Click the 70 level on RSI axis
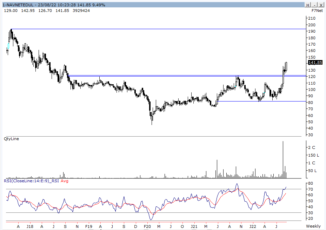This screenshot has height=230, width=326. point(311,189)
